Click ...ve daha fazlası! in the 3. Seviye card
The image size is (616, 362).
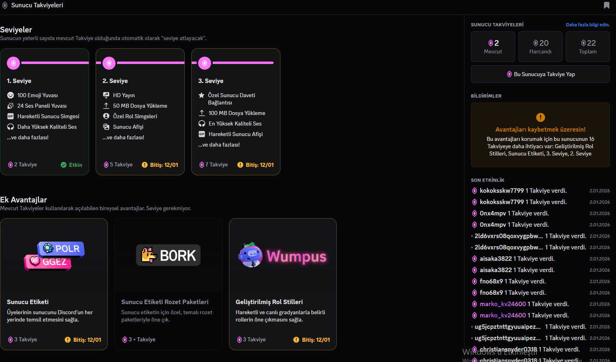pos(219,145)
